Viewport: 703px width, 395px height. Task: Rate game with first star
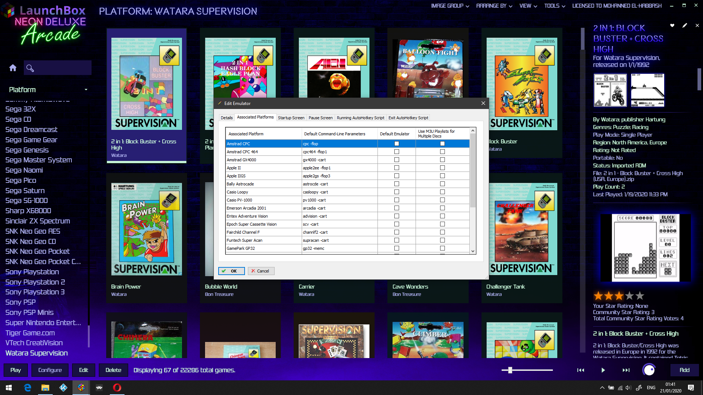point(598,296)
